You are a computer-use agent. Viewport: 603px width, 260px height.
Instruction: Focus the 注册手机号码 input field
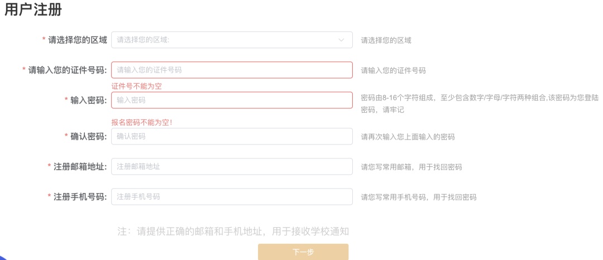232,197
